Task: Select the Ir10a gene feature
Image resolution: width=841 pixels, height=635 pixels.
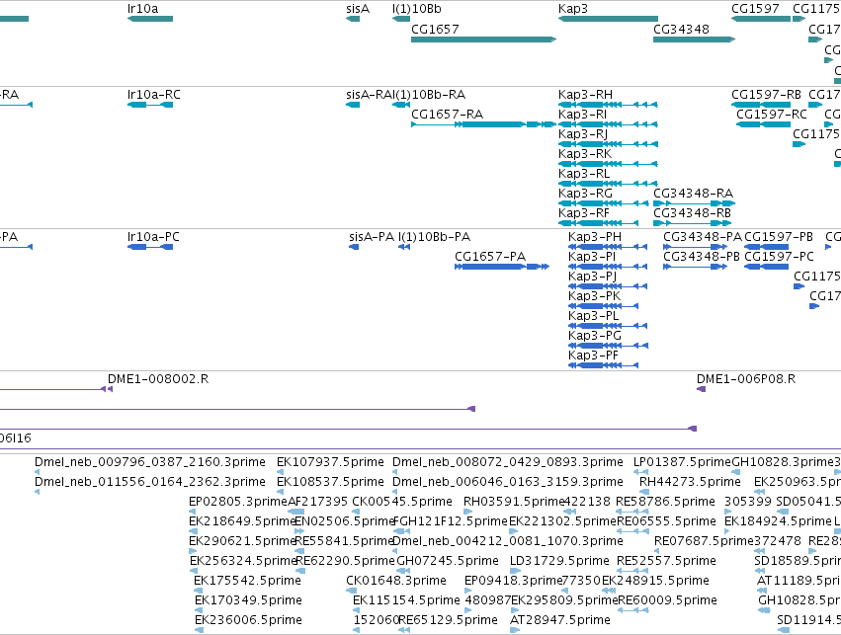Action: tap(150, 19)
